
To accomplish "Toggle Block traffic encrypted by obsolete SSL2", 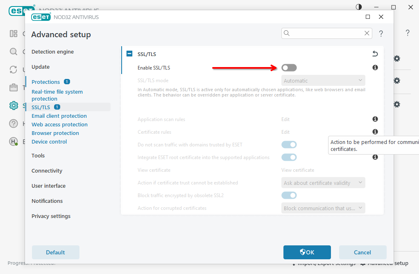I will (289, 195).
